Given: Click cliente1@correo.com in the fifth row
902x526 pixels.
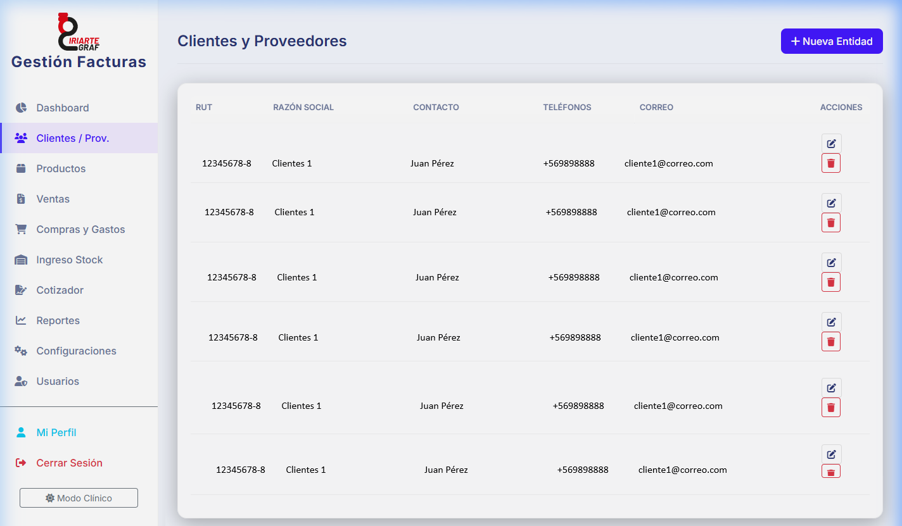Looking at the screenshot, I should click(678, 406).
